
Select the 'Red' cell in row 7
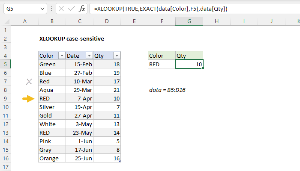(x=52, y=82)
